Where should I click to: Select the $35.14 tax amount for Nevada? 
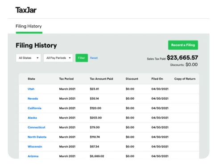[94, 98]
